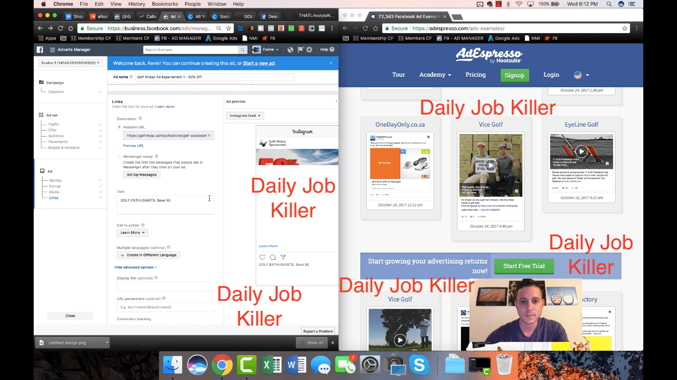Play the EyeLine Golf ad video

[x=581, y=151]
